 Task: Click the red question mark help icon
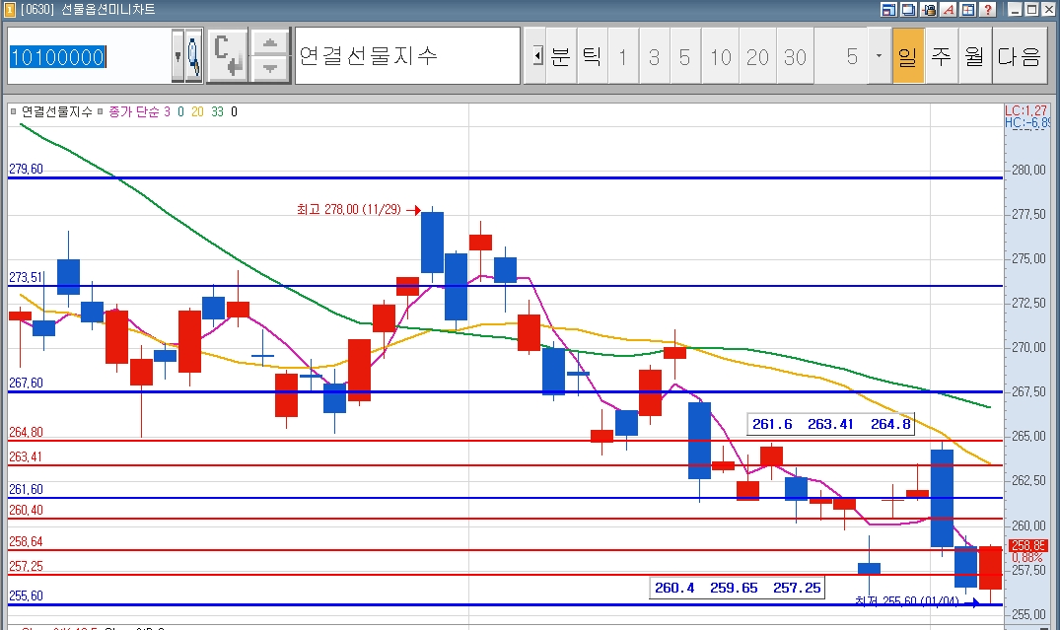(x=987, y=10)
